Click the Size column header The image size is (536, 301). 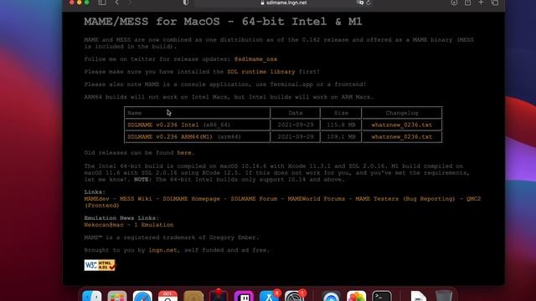(341, 113)
